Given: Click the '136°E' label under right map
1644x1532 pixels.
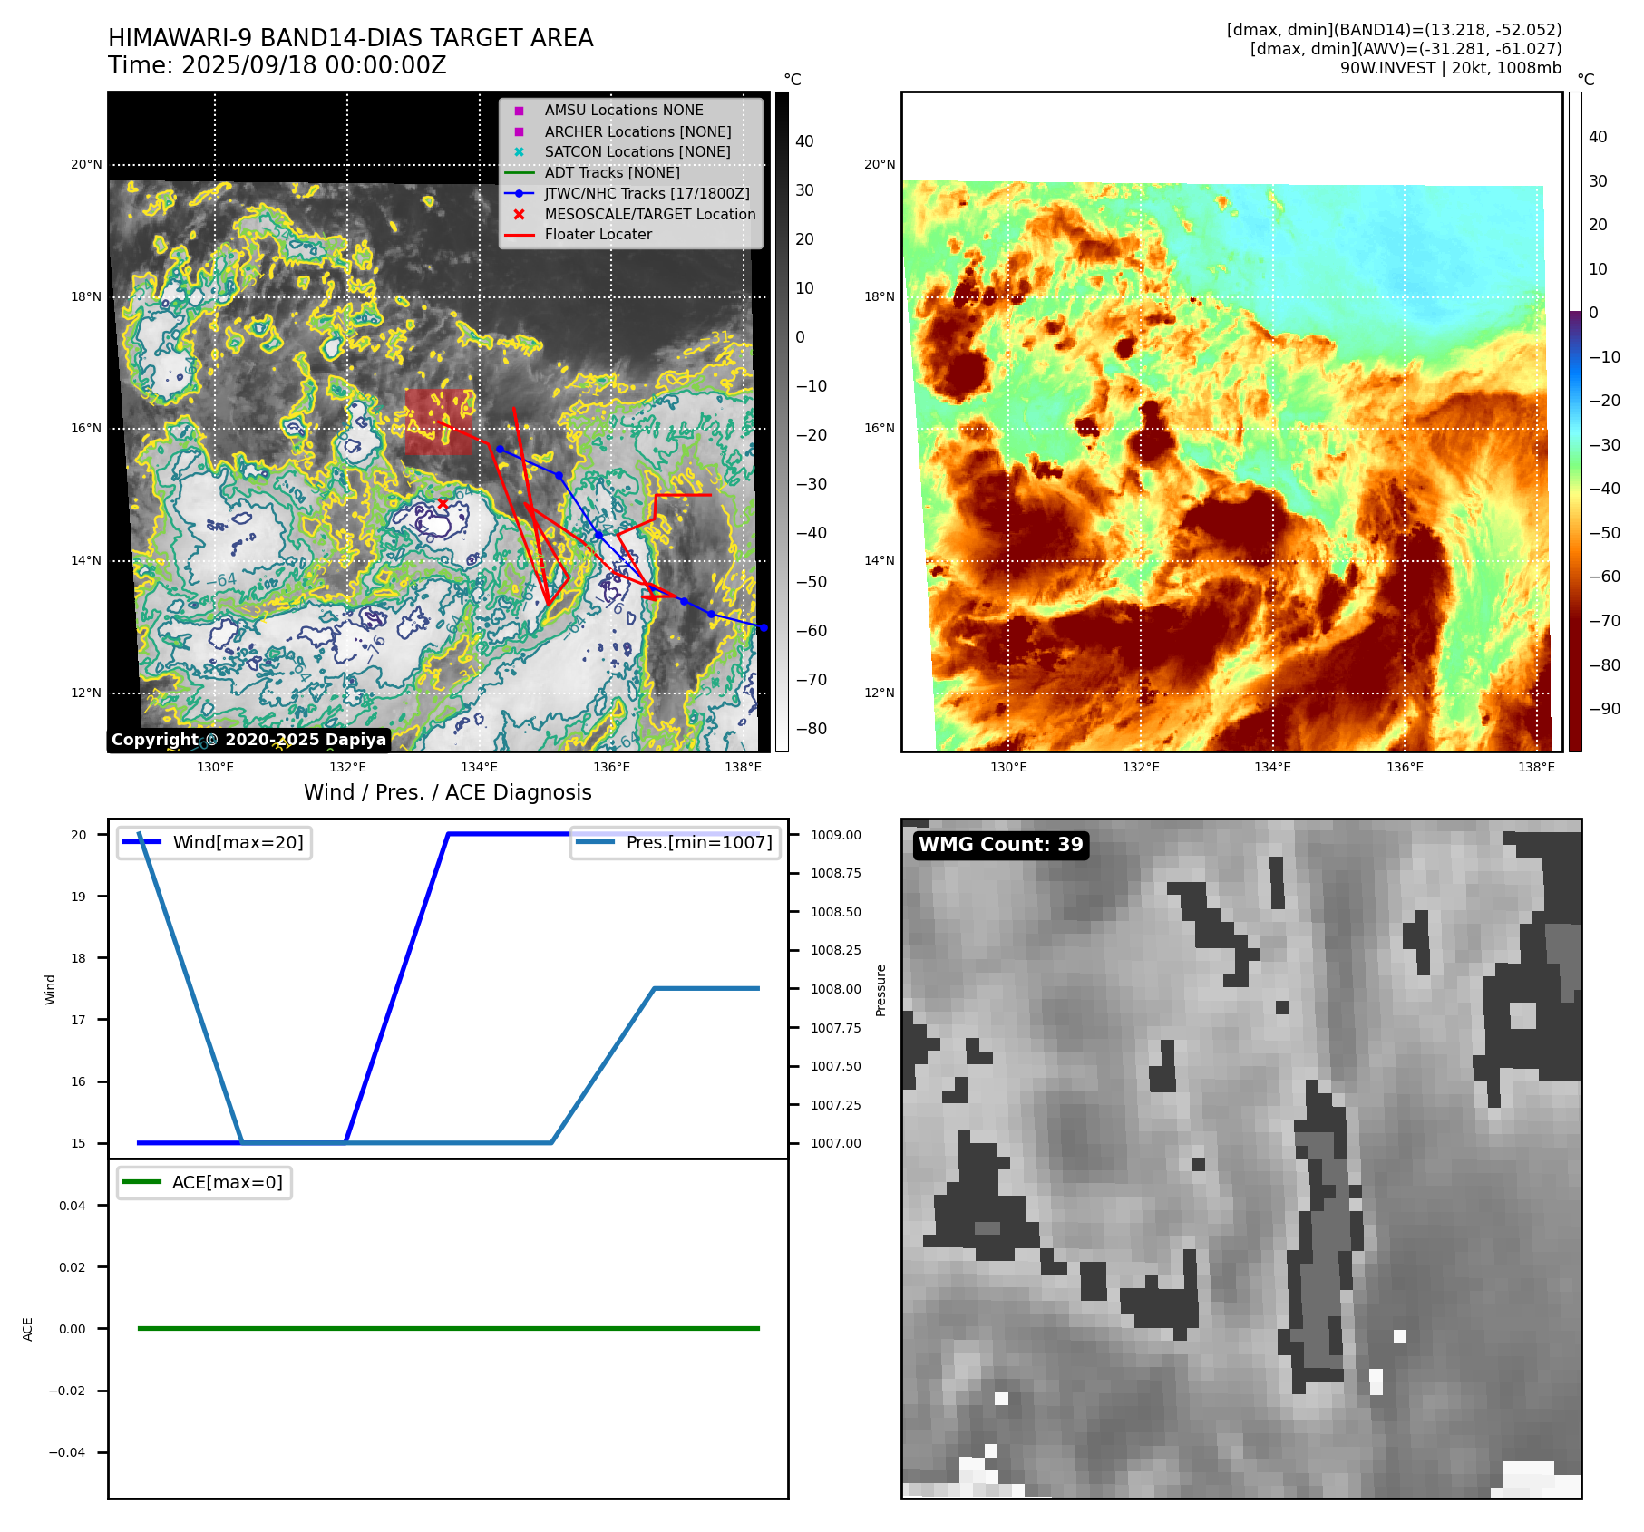Looking at the screenshot, I should [x=1405, y=767].
